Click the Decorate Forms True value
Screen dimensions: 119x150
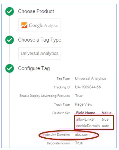(x=79, y=143)
